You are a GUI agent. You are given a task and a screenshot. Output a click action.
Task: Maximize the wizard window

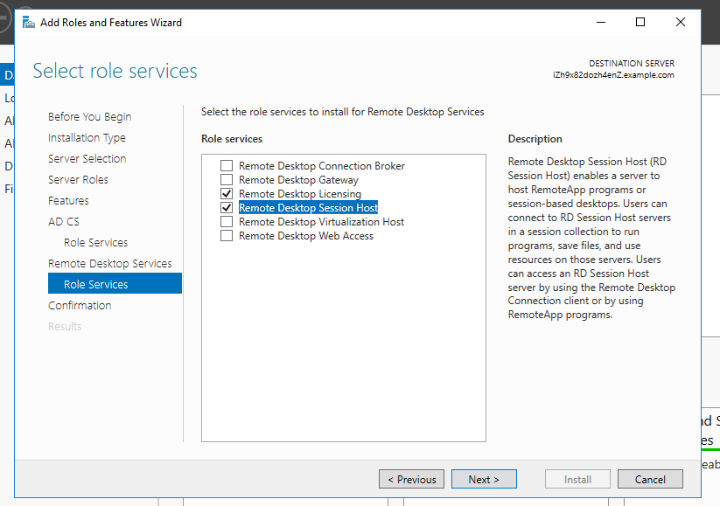coord(640,22)
